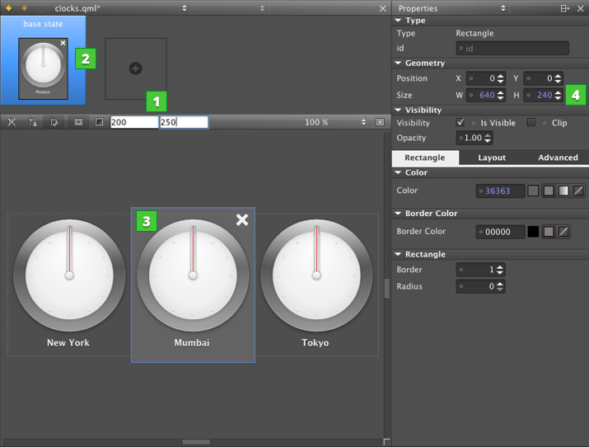Click the Opacity stepper arrows

(488, 138)
